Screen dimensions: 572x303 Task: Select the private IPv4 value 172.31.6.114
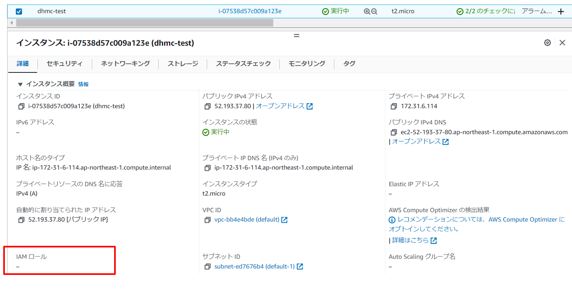(x=419, y=106)
